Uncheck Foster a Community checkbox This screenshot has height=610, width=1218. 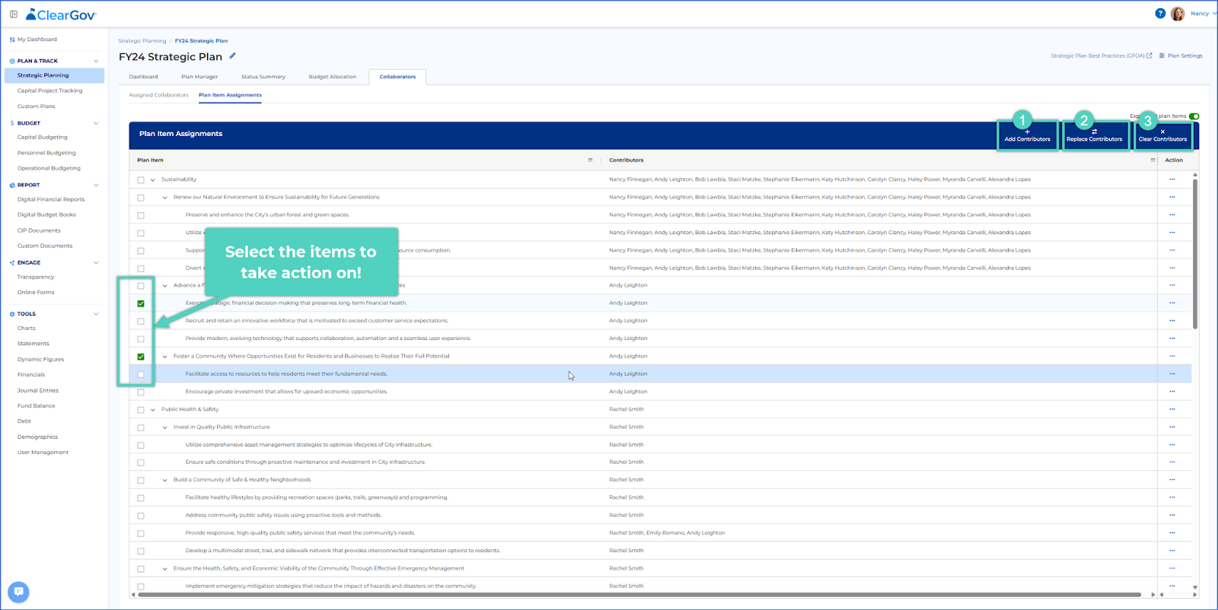(x=141, y=357)
